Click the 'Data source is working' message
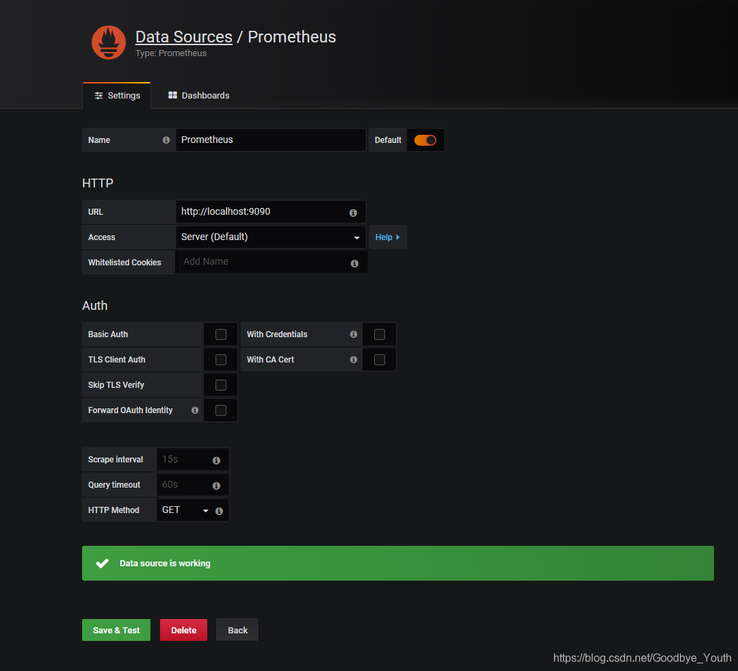This screenshot has height=671, width=738. pos(165,563)
